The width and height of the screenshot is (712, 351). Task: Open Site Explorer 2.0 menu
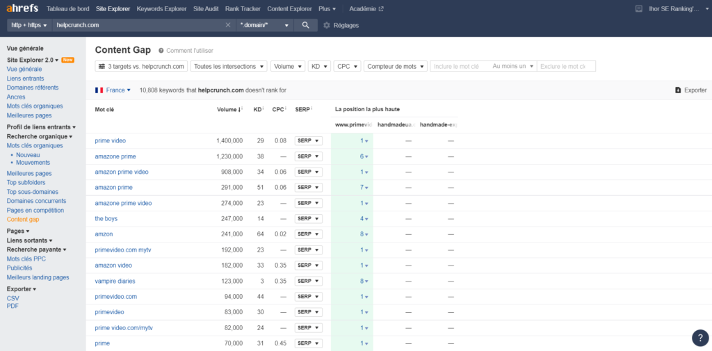click(33, 60)
